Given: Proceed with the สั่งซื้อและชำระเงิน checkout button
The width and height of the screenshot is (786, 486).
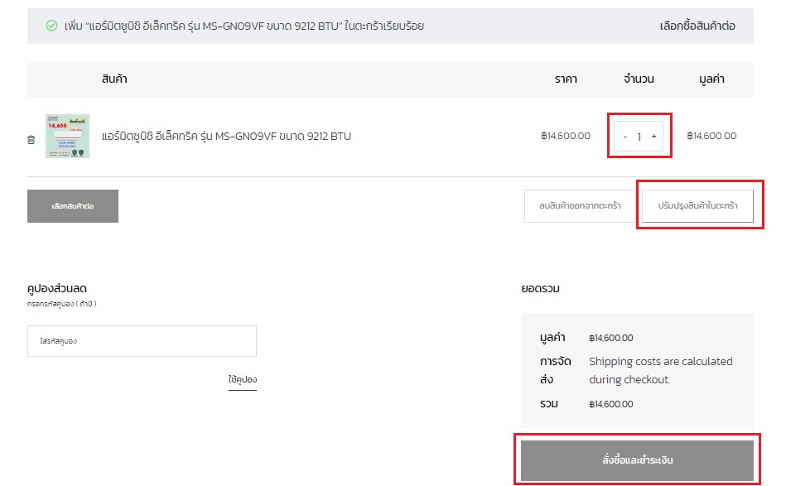Looking at the screenshot, I should [637, 460].
